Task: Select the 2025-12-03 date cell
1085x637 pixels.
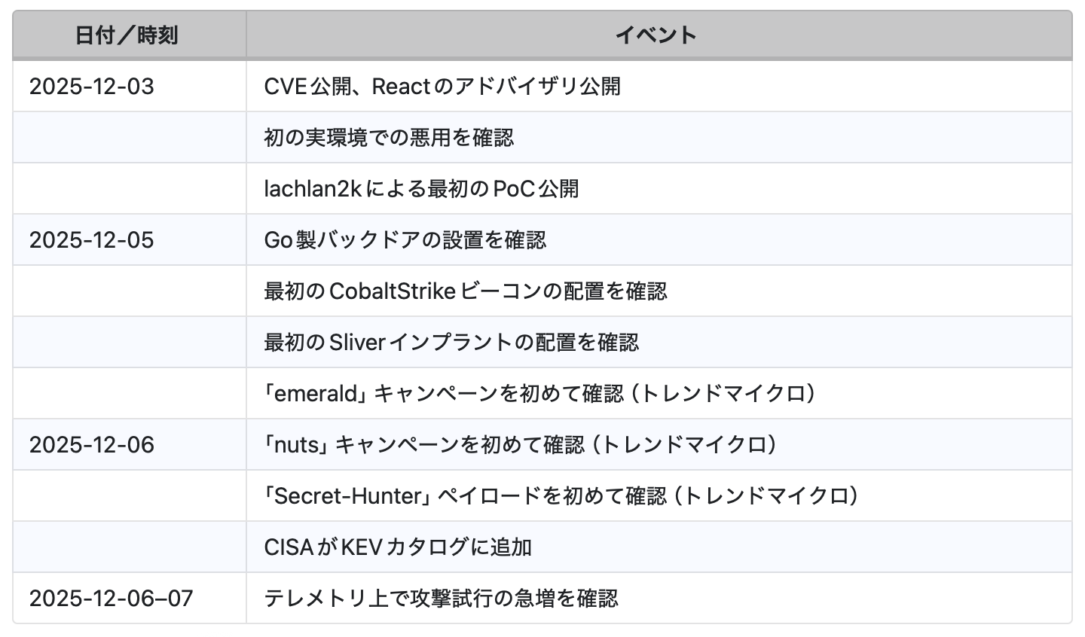Action: pyautogui.click(x=92, y=87)
